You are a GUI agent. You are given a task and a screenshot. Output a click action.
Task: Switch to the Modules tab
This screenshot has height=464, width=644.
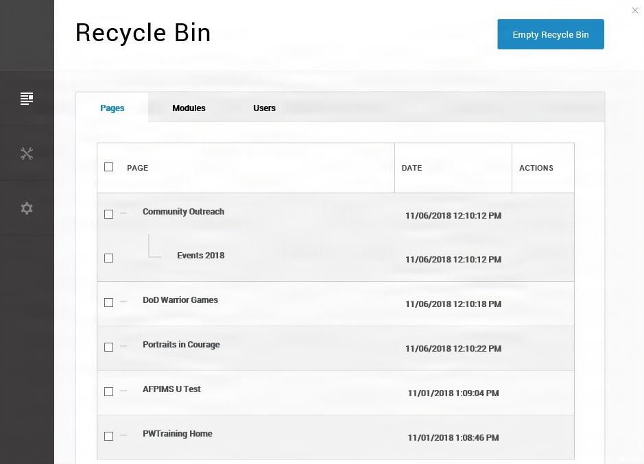[189, 108]
